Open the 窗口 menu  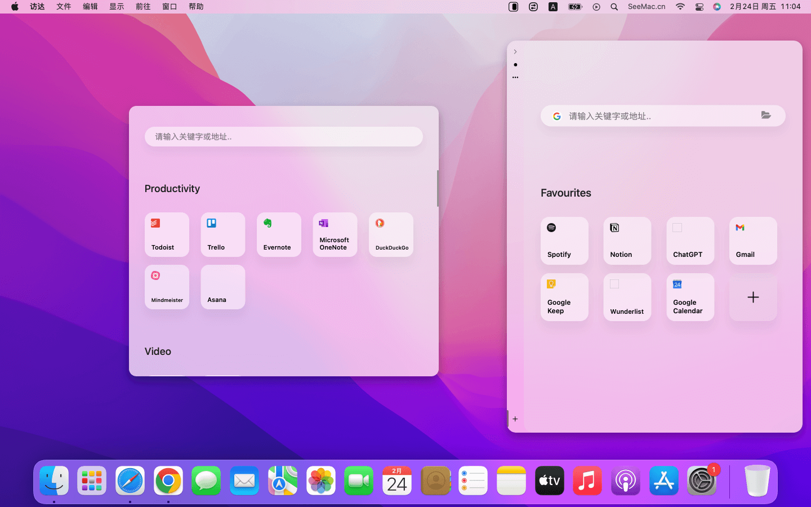[x=170, y=7]
